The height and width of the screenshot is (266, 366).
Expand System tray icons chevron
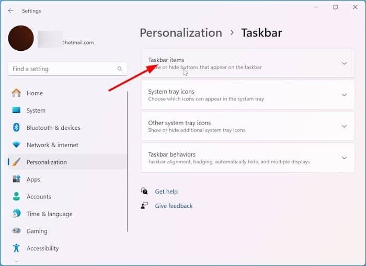pyautogui.click(x=344, y=95)
